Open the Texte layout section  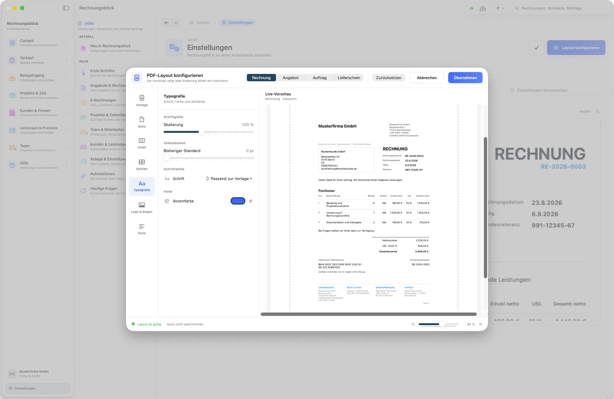coord(142,229)
